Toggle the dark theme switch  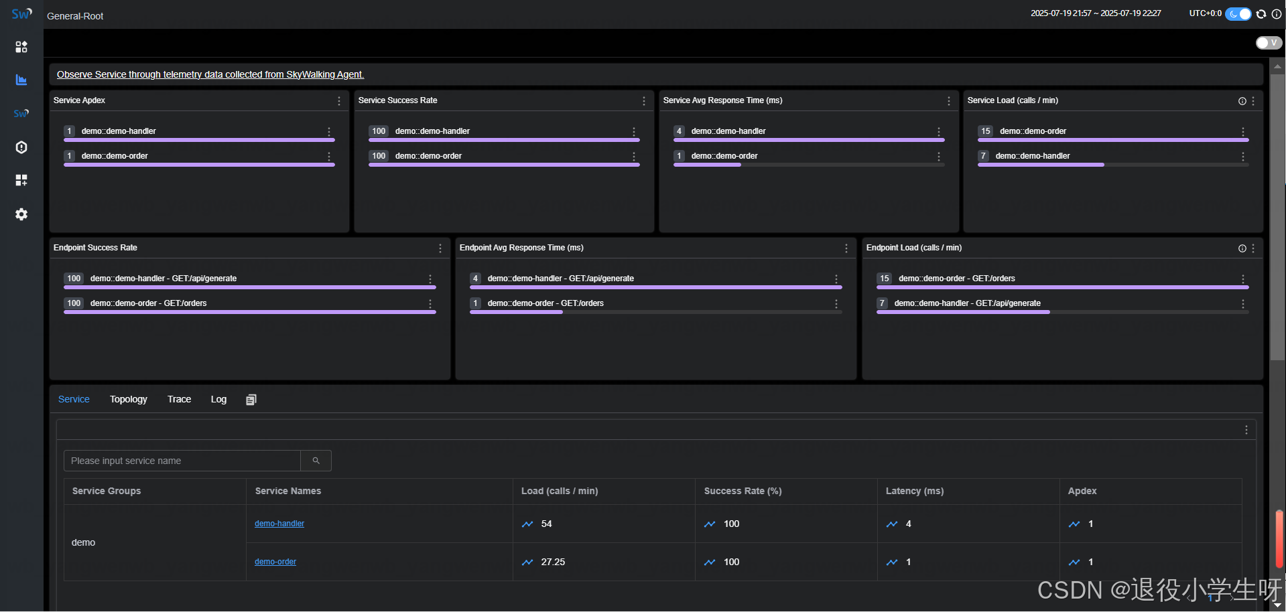(x=1238, y=13)
